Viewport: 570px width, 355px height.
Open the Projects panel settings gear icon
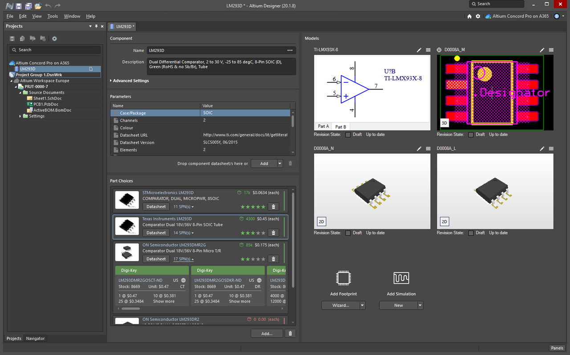[x=55, y=38]
